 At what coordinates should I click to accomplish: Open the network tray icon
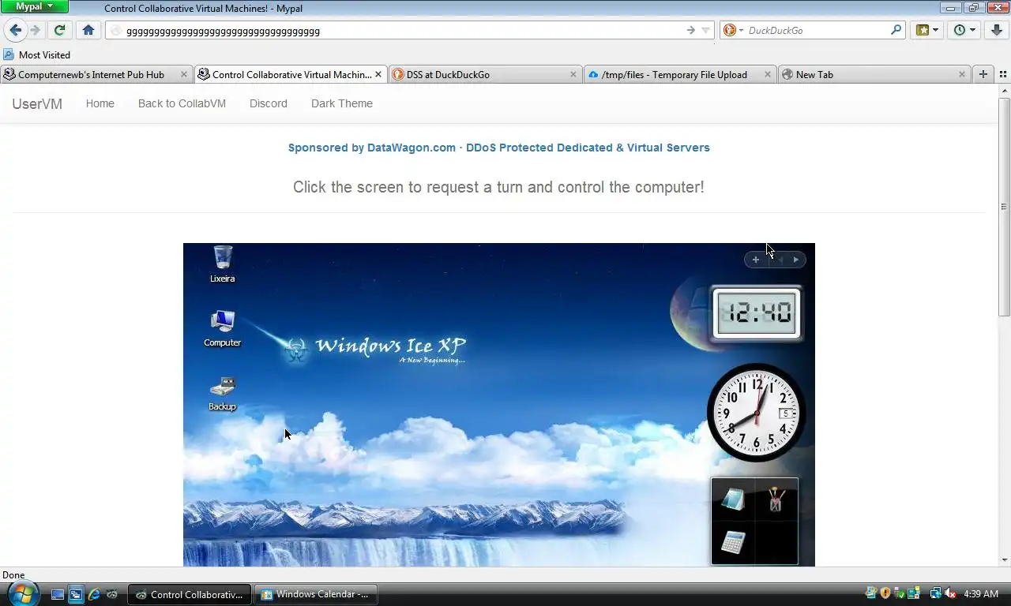click(x=936, y=593)
